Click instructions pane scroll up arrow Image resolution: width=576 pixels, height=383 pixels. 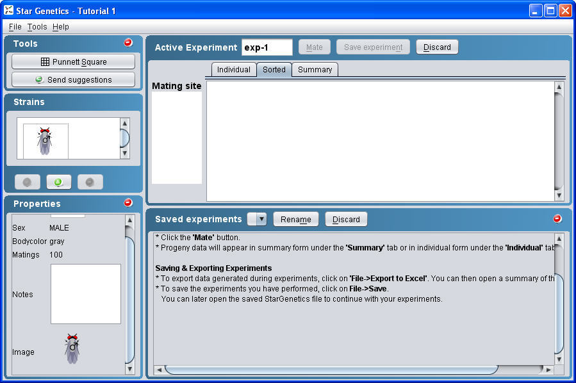(559, 239)
